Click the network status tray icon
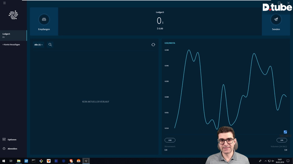Image resolution: width=293 pixels, height=164 pixels. pyautogui.click(x=269, y=161)
